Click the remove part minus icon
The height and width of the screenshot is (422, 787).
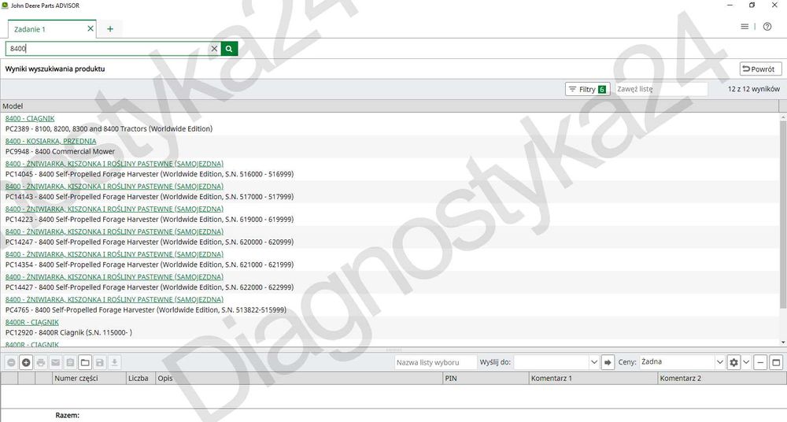click(x=11, y=362)
